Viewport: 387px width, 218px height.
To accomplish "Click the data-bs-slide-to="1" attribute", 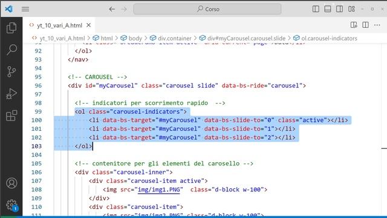I will coord(239,129).
